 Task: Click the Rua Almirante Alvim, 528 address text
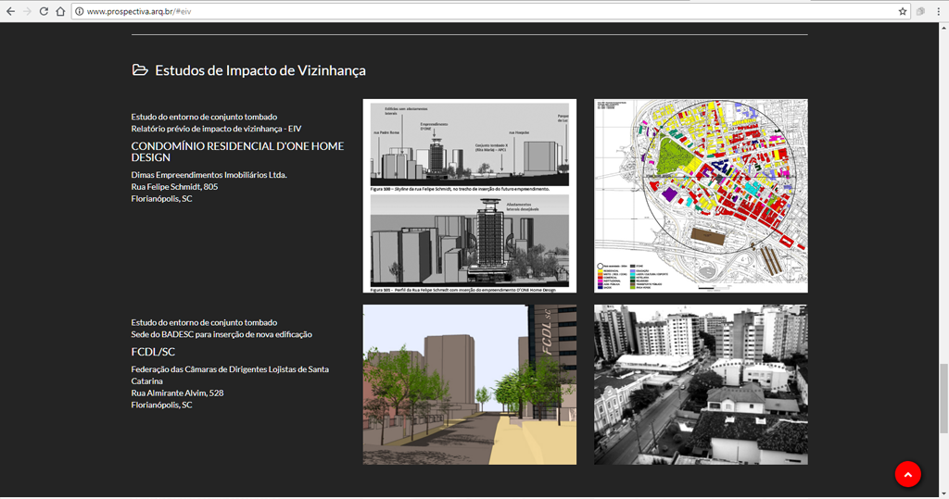177,393
